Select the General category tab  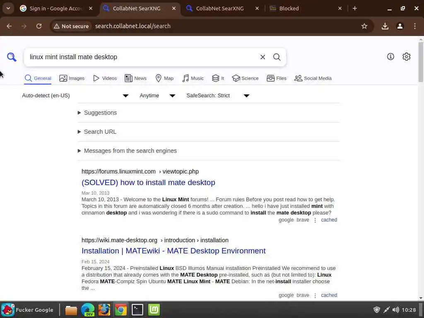[x=38, y=78]
